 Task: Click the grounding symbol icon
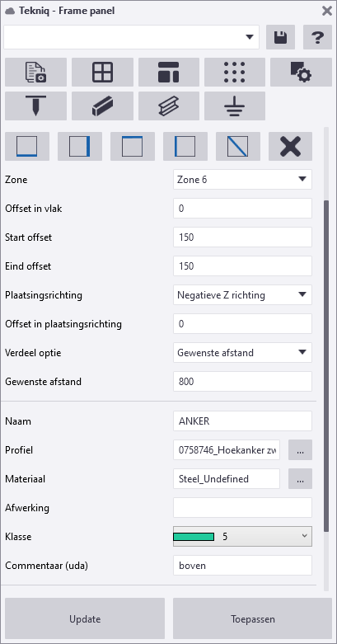[235, 106]
